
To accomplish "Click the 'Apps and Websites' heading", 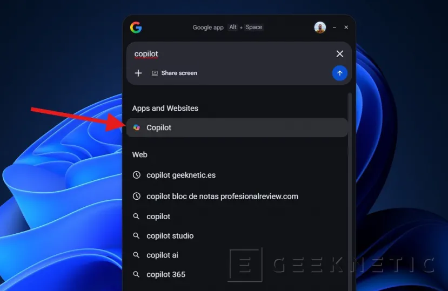I will click(x=165, y=109).
